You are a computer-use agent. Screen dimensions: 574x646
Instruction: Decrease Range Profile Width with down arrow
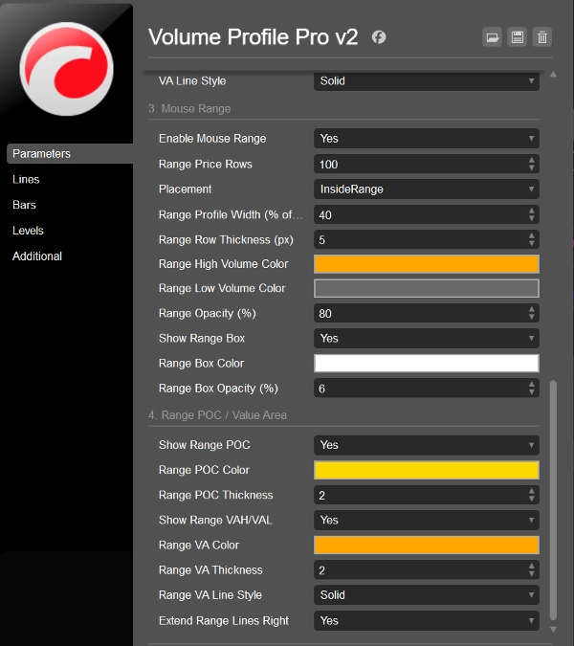pos(532,219)
